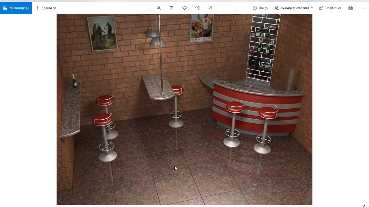Expand the Змінити та створити dropdown arrow
Image resolution: width=369 pixels, height=207 pixels.
point(312,8)
